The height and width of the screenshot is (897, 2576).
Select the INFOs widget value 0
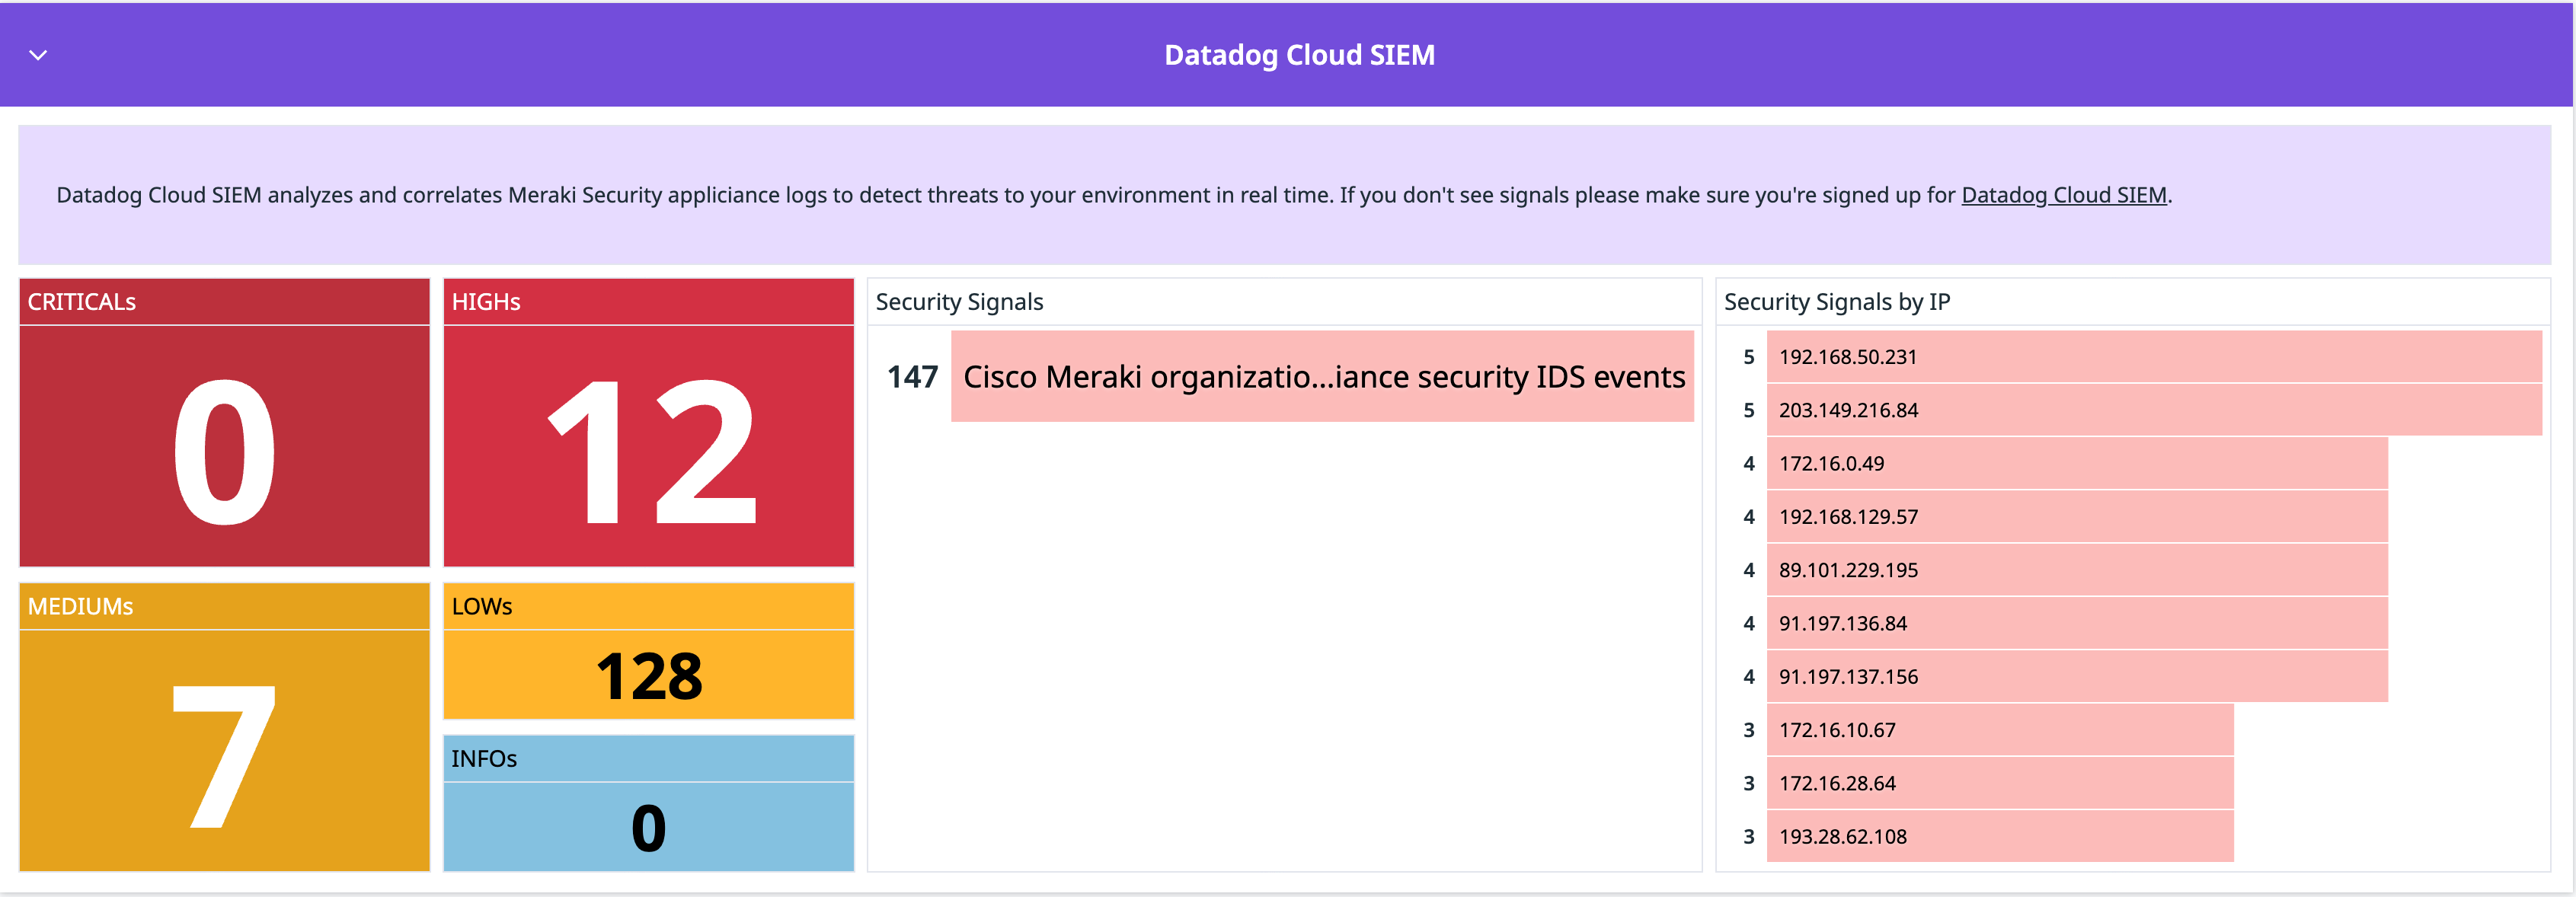coord(649,827)
